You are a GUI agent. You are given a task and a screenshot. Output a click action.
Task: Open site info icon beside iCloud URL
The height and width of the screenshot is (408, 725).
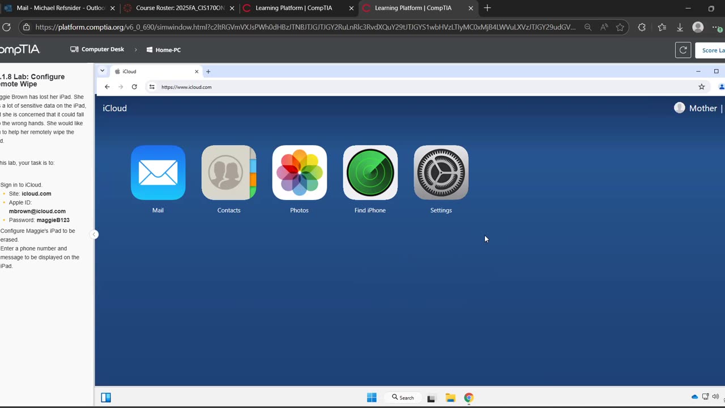click(152, 87)
